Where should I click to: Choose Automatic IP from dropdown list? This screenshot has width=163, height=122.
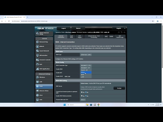pos(86,68)
